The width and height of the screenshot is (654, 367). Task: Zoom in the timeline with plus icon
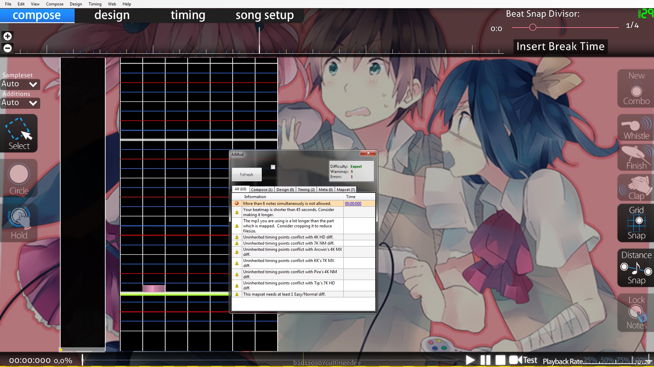tap(7, 36)
